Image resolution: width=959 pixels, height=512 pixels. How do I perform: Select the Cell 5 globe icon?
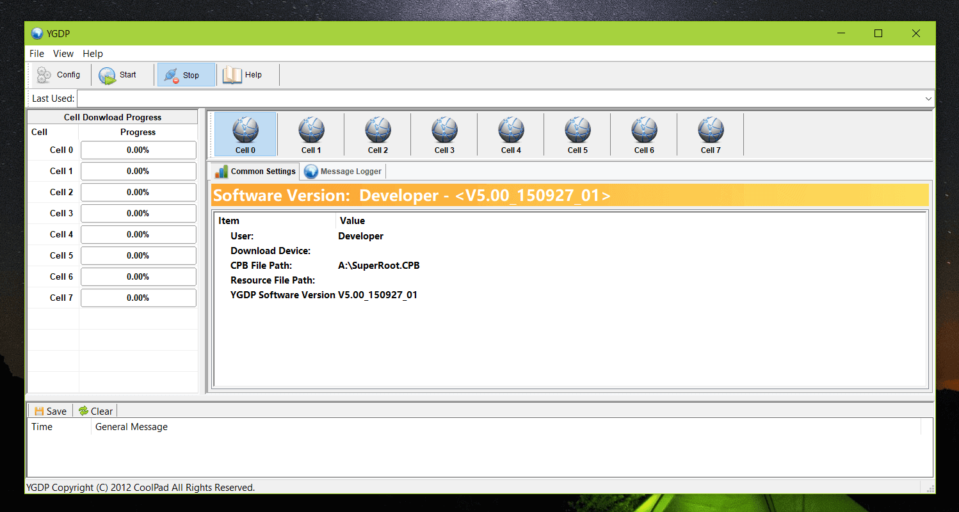pos(577,130)
